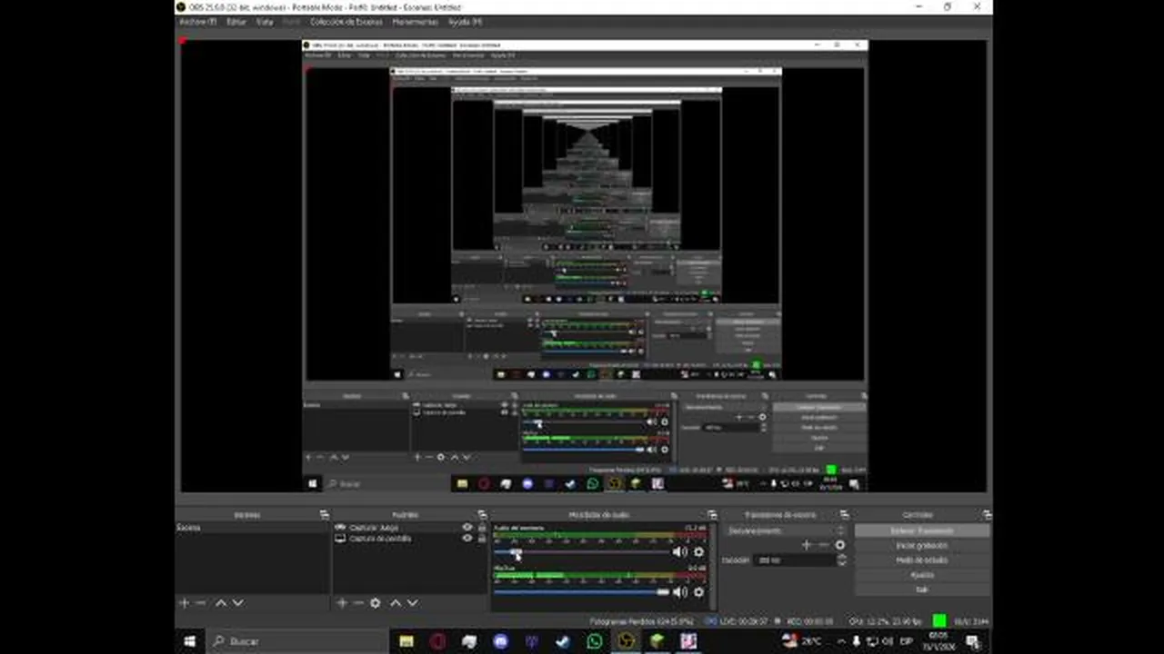1164x654 pixels.
Task: Add a new scene transition
Action: pyautogui.click(x=806, y=545)
